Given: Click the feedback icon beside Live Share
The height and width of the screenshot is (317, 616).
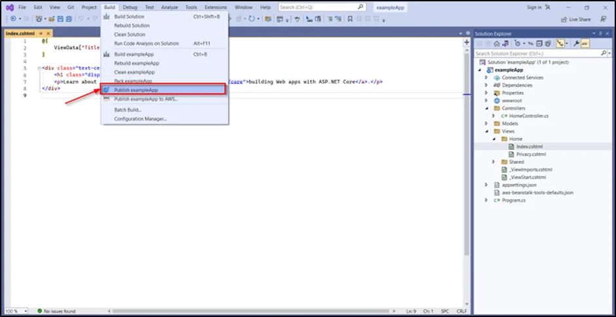Looking at the screenshot, I should click(x=604, y=19).
